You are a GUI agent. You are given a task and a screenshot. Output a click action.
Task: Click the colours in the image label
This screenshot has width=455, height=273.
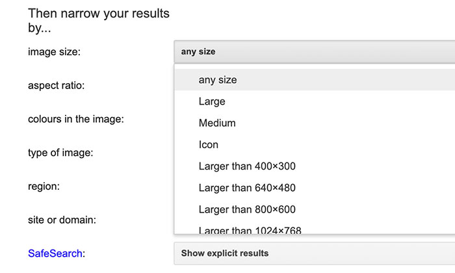[x=76, y=119]
